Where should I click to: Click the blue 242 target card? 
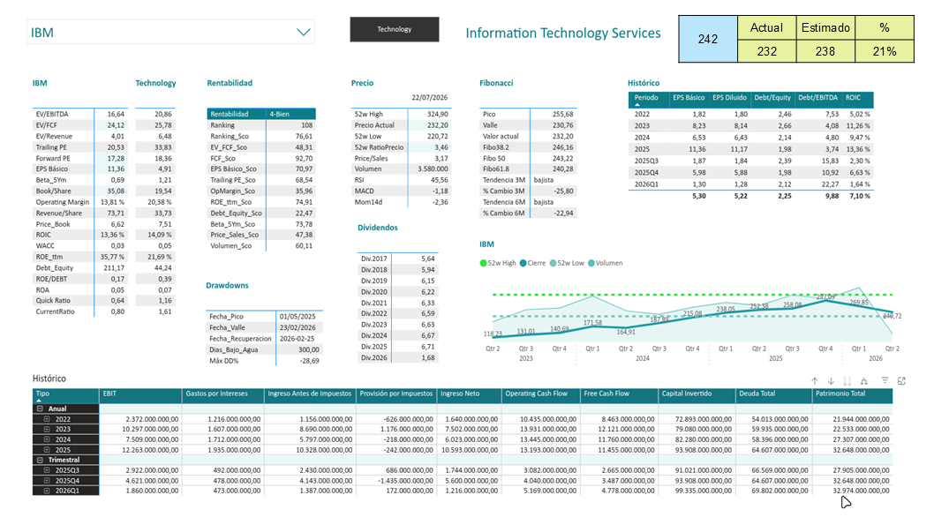pos(708,40)
